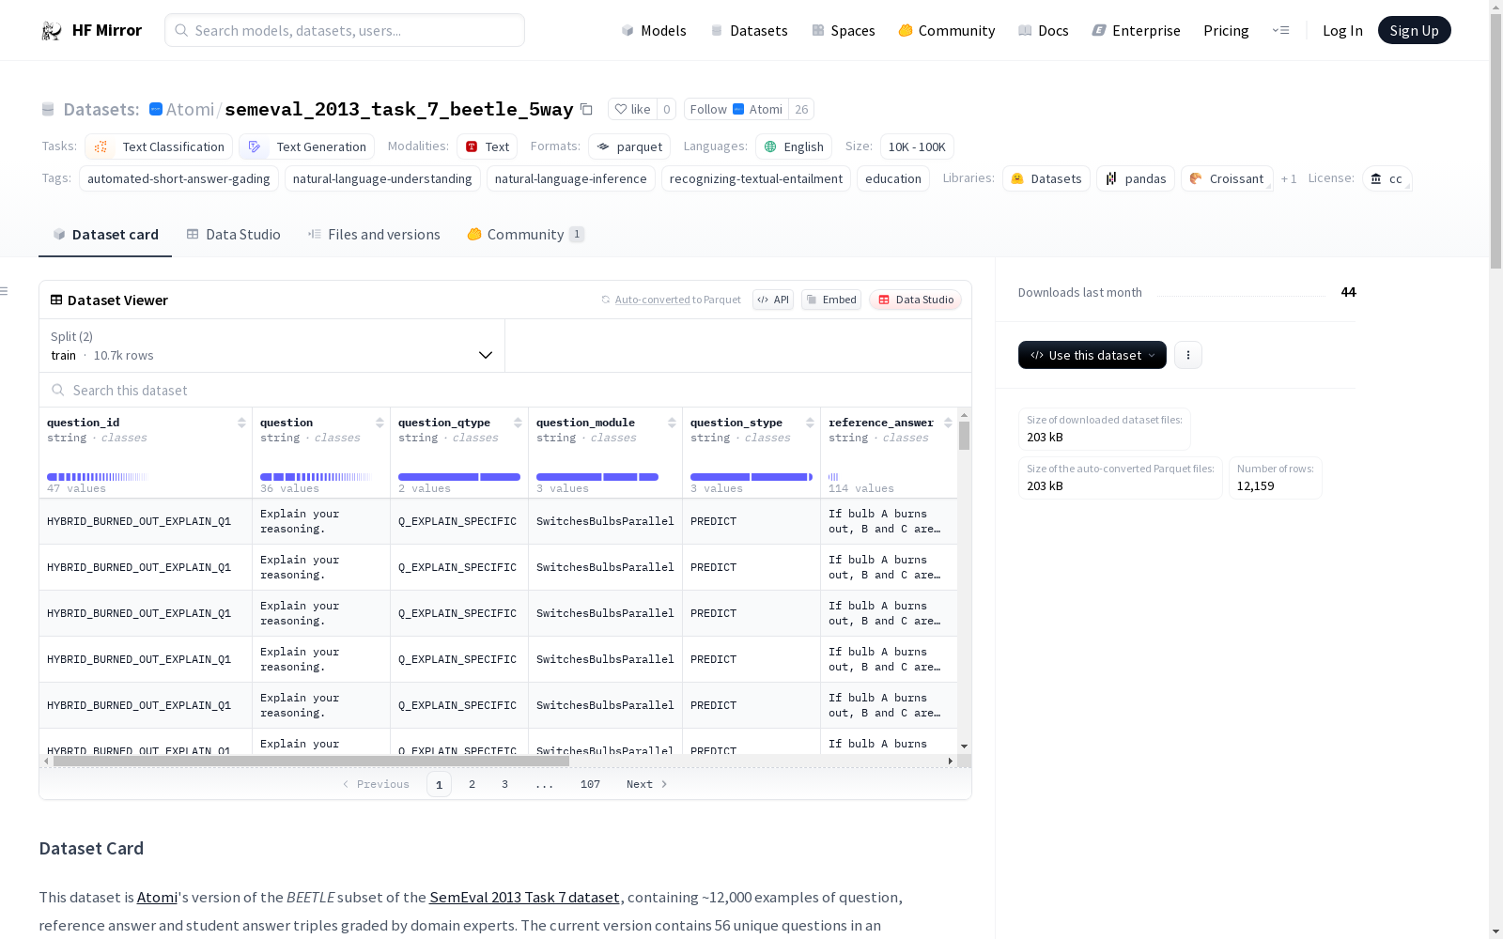Click the Embed button

(831, 300)
